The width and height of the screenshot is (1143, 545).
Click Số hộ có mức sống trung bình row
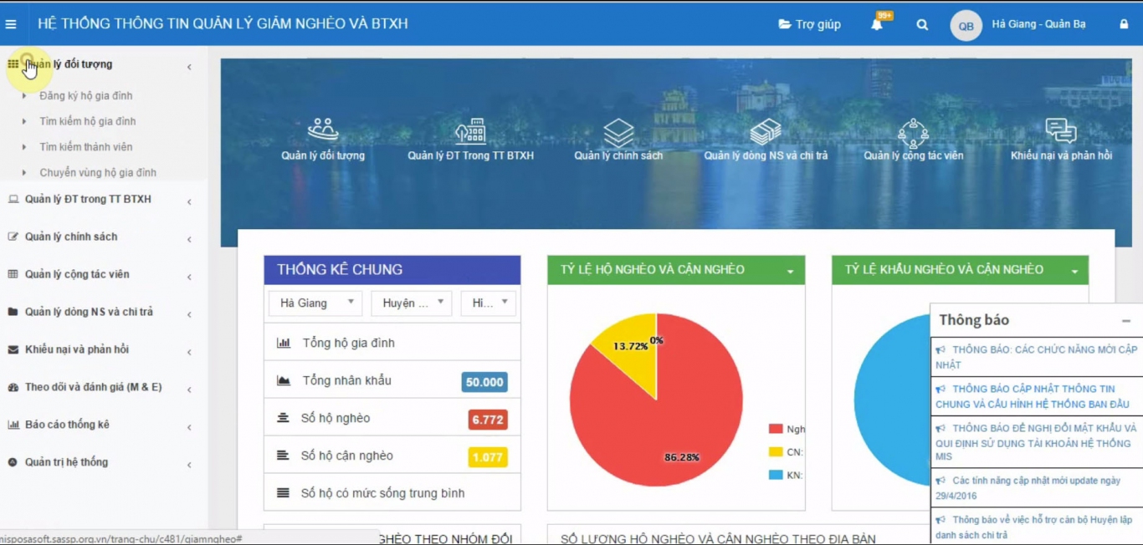[392, 493]
